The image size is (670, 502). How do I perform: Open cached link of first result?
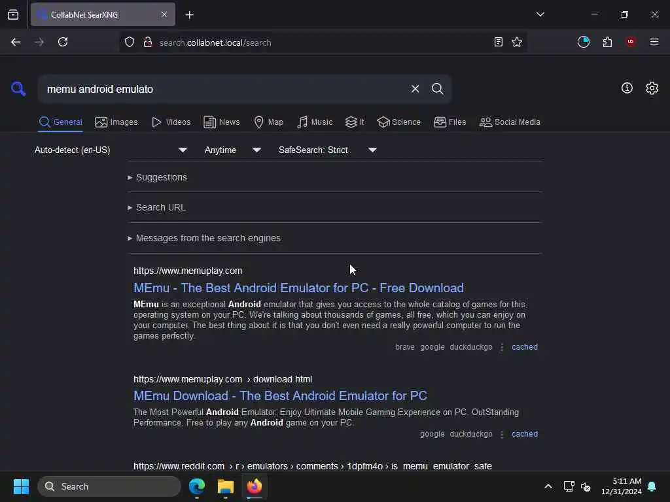pos(524,347)
